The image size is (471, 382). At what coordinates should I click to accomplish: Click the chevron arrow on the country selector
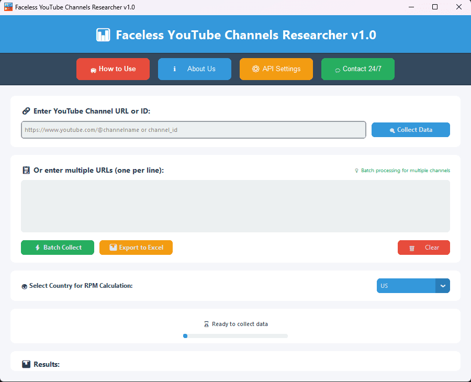443,286
